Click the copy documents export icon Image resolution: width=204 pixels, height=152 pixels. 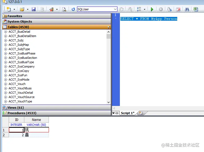[x=169, y=9]
